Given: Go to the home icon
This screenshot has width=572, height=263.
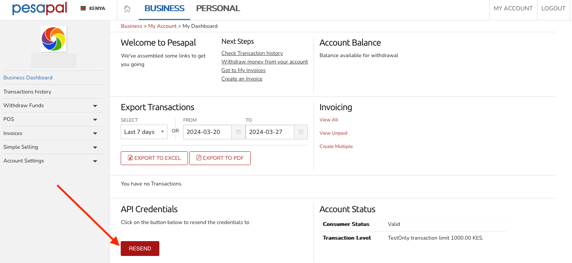Looking at the screenshot, I should coord(127,9).
